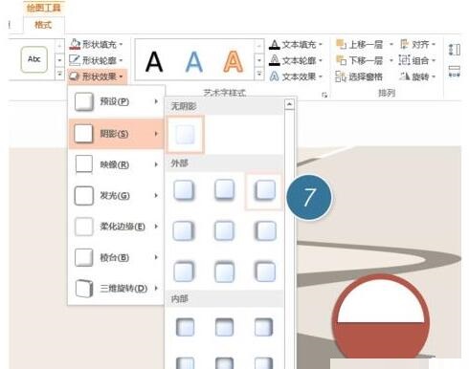This screenshot has height=369, width=469.
Task: Open 柔化边缘(E) soft edges submenu
Action: click(116, 227)
